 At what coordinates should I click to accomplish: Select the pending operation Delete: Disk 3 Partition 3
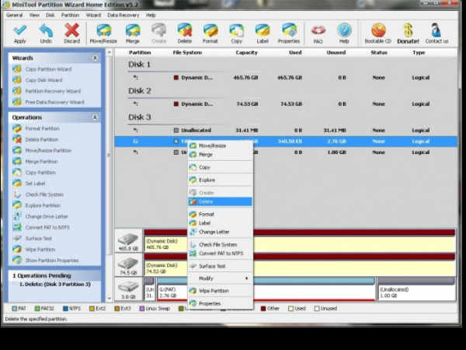(55, 285)
